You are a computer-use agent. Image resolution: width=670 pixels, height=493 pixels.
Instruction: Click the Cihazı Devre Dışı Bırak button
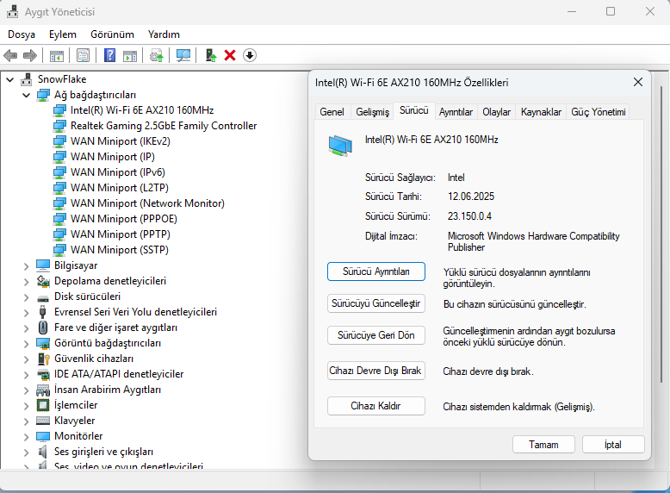(x=376, y=371)
